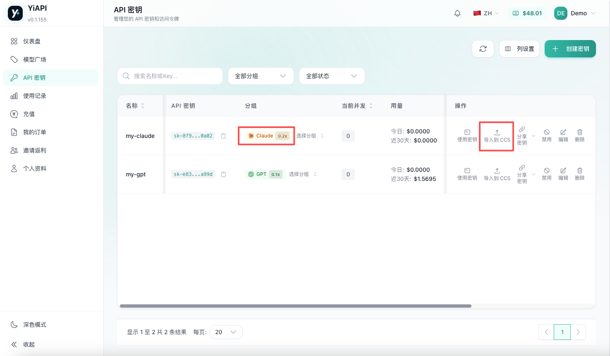Expand share chevron for my-gpt
The height and width of the screenshot is (356, 610).
coord(533,174)
